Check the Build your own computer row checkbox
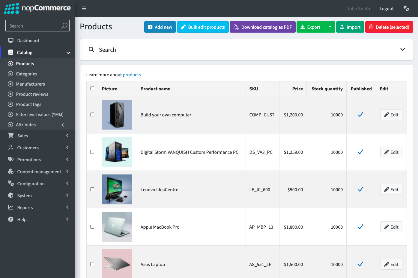The height and width of the screenshot is (278, 418). tap(92, 115)
